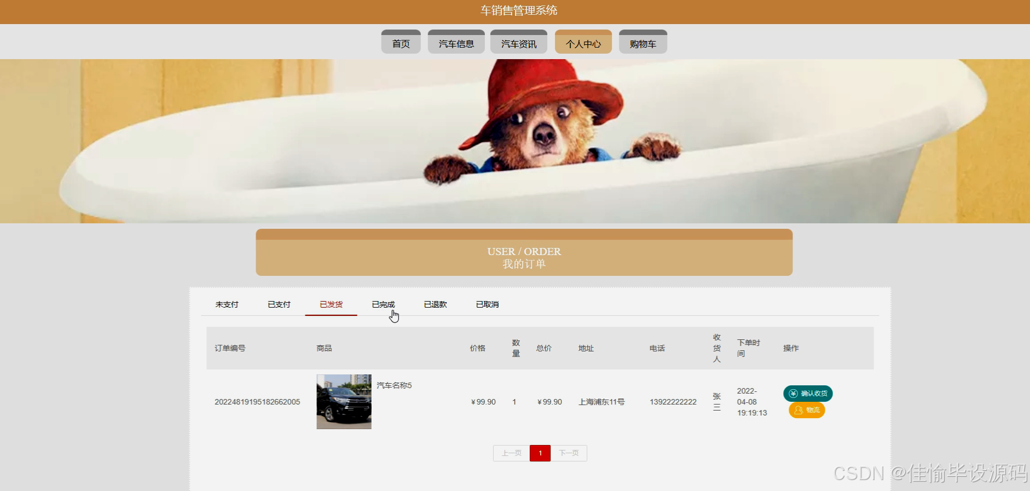Click the 下单时间 column header
Viewport: 1030px width, 491px height.
tap(748, 348)
